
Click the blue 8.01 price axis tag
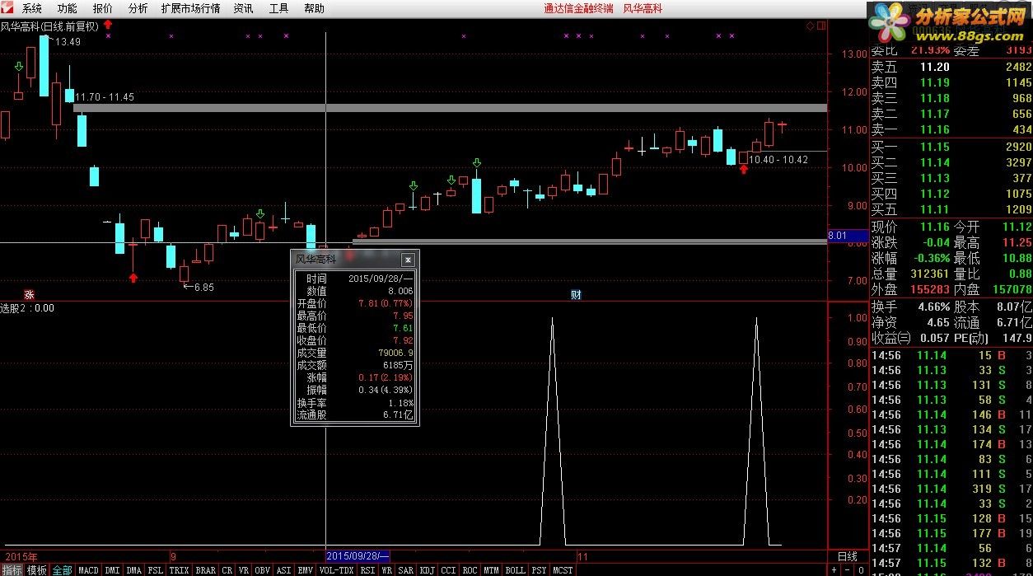[x=847, y=236]
